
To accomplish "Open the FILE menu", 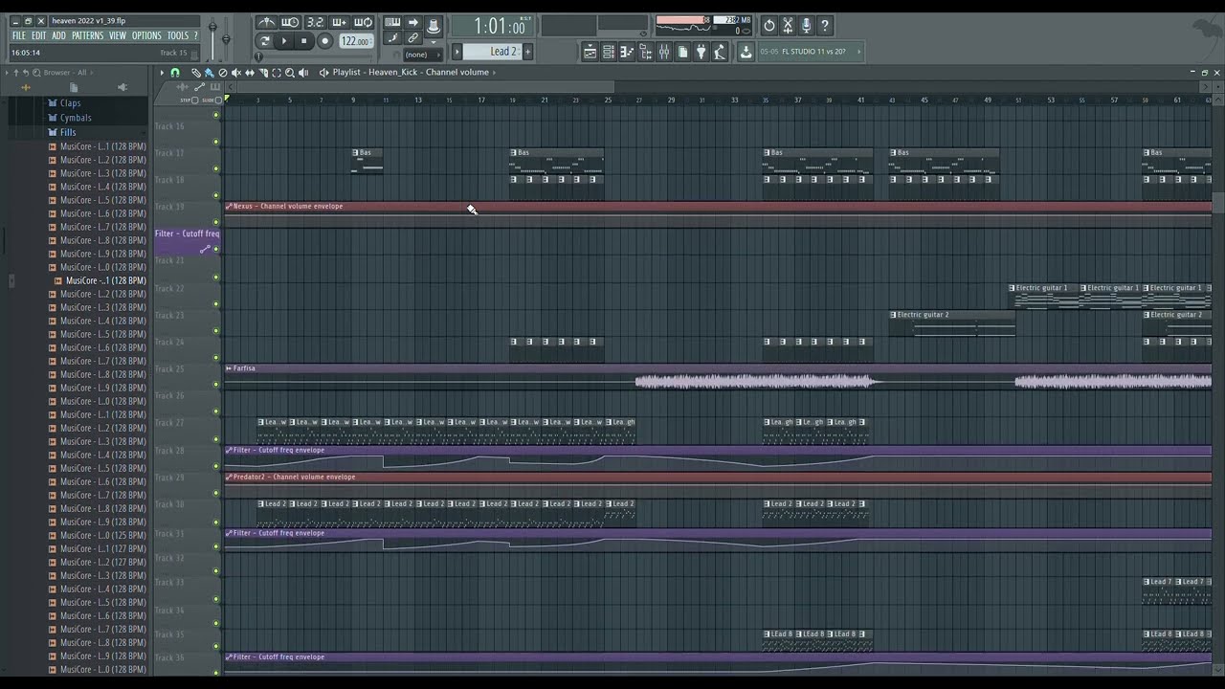I will click(19, 35).
